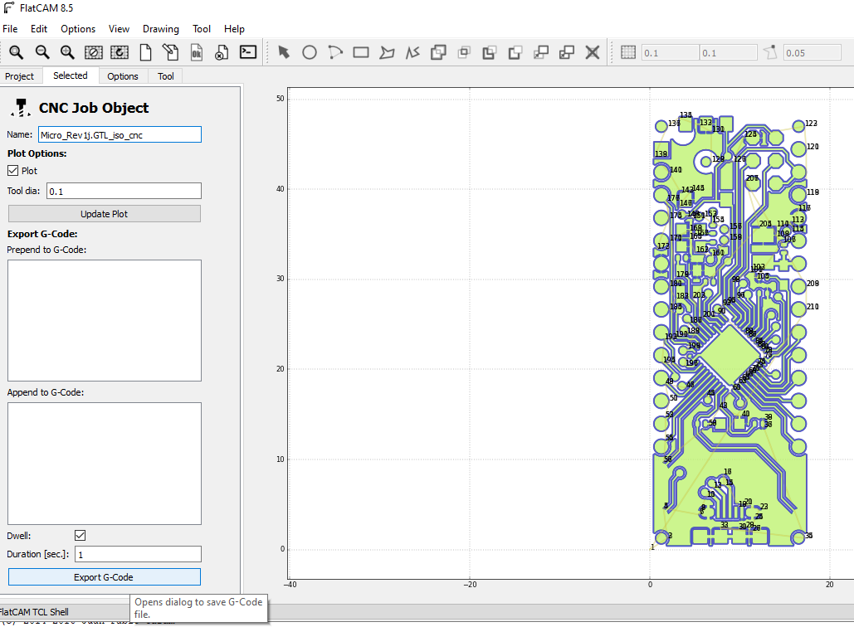Switch to the Options tab
Viewport: 854px width, 627px height.
point(123,76)
